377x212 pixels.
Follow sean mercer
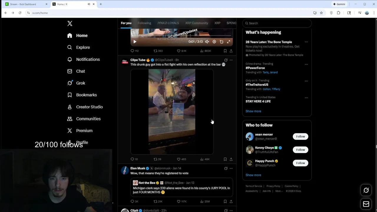coord(300,136)
